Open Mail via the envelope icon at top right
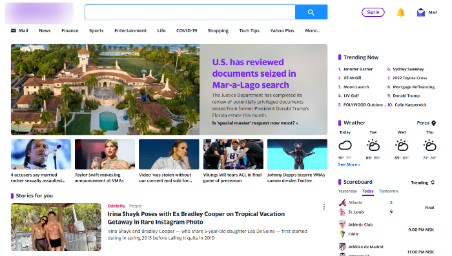 [420, 12]
